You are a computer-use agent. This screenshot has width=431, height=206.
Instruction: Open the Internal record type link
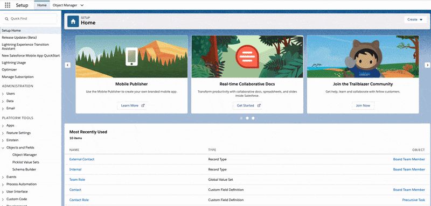[75, 169]
